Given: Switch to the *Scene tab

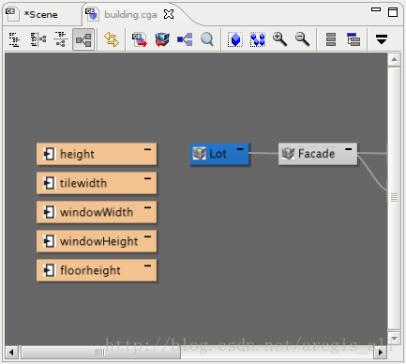Looking at the screenshot, I should [40, 15].
